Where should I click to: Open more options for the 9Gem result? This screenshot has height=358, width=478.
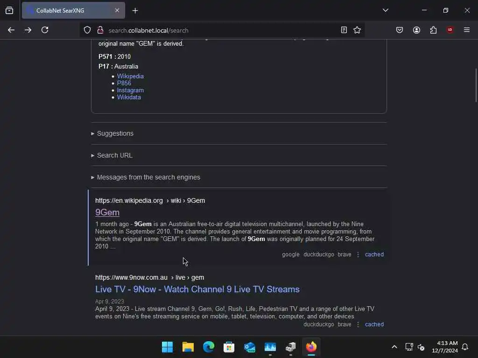(x=358, y=255)
